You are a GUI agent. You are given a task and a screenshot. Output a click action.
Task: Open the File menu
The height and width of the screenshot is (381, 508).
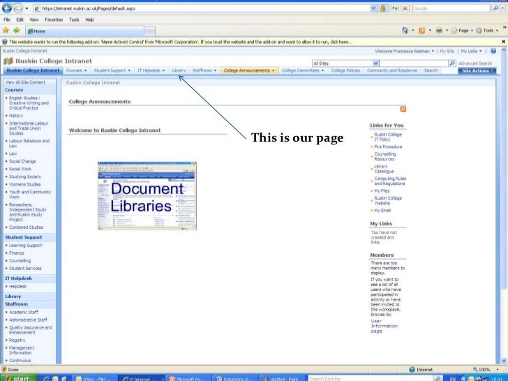point(7,20)
